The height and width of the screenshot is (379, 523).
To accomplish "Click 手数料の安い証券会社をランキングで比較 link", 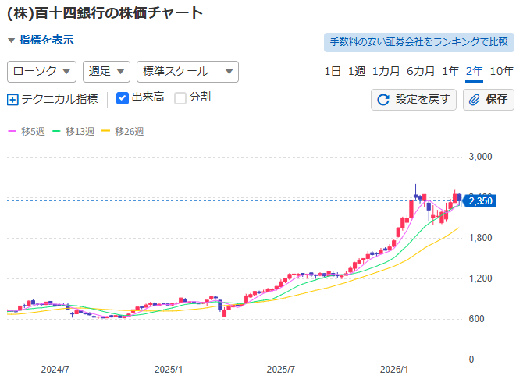I will point(419,42).
